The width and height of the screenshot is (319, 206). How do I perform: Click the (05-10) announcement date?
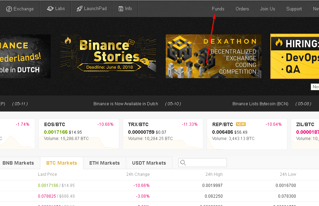pos(173,104)
